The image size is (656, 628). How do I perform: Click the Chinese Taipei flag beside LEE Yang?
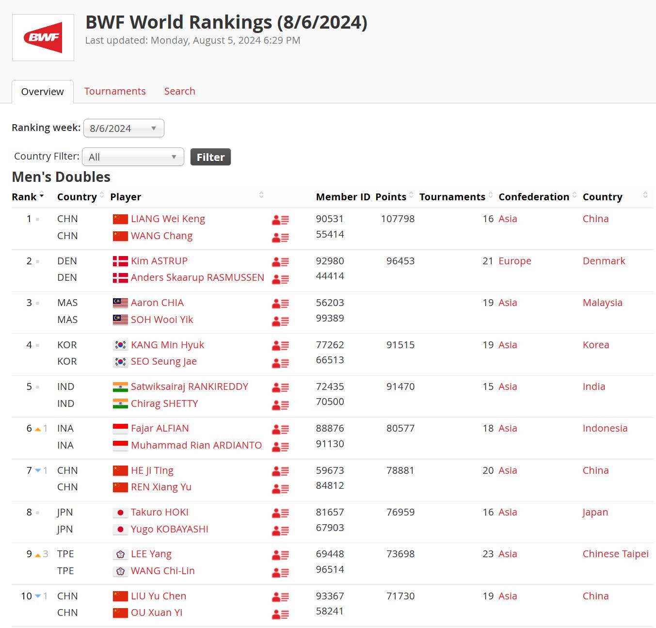120,554
